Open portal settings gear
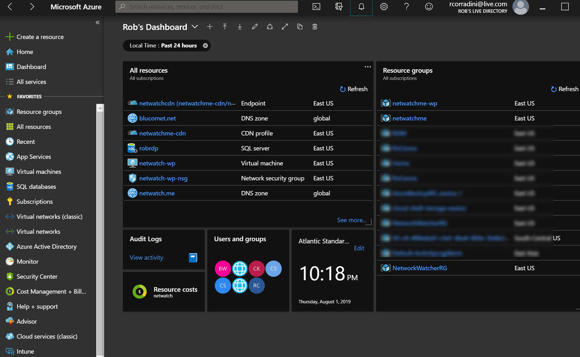 coord(384,7)
